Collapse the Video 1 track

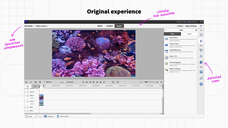pos(25,96)
